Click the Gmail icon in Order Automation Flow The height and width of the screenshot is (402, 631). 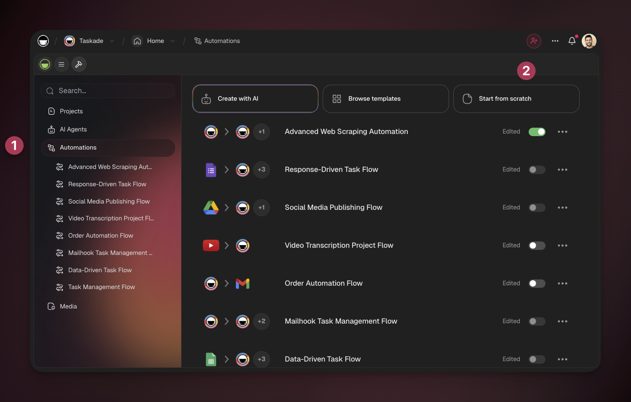coord(243,284)
